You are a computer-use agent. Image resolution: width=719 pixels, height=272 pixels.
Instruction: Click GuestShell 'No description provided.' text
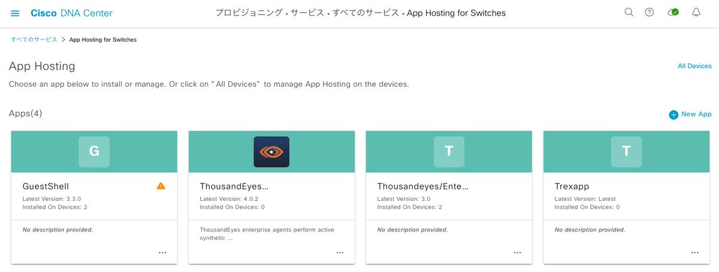(x=58, y=230)
